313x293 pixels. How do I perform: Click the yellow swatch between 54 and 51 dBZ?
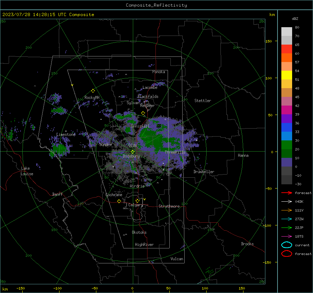(287, 75)
